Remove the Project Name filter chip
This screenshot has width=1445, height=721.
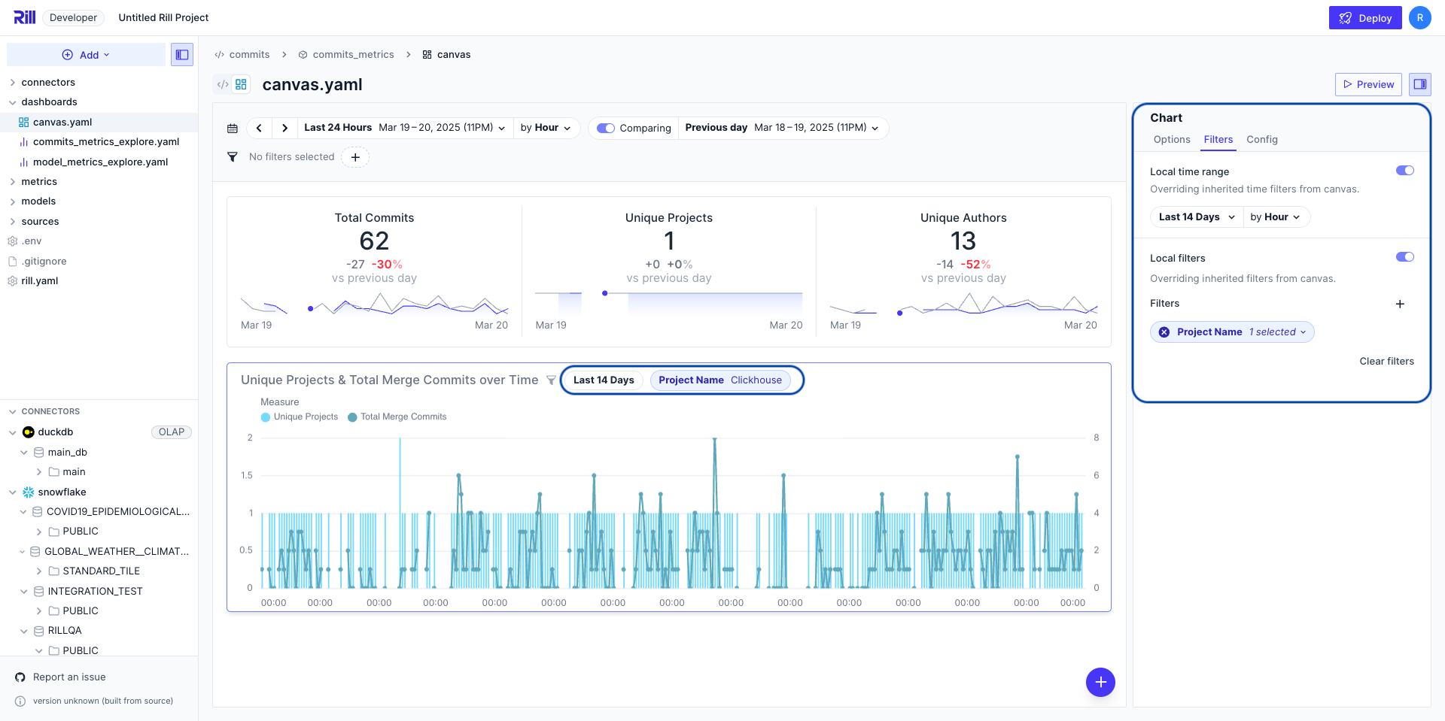[x=1164, y=332]
